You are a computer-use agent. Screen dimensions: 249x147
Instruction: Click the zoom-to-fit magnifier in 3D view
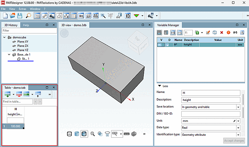coord(93,134)
